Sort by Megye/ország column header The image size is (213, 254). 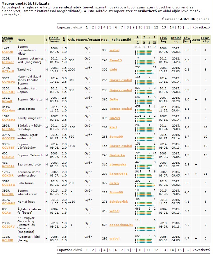88,39
